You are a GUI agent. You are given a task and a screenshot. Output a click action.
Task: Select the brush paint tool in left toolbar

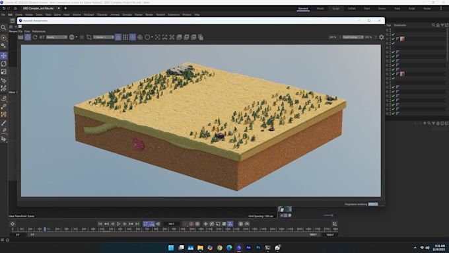click(4, 123)
